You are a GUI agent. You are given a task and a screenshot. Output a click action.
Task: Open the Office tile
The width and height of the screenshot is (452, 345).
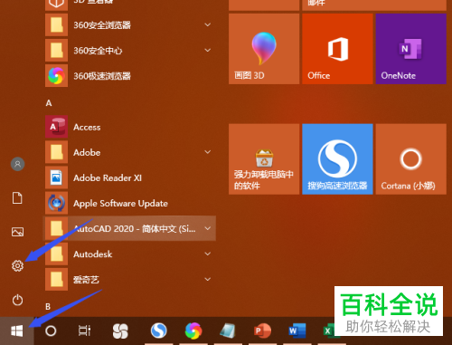coord(337,49)
